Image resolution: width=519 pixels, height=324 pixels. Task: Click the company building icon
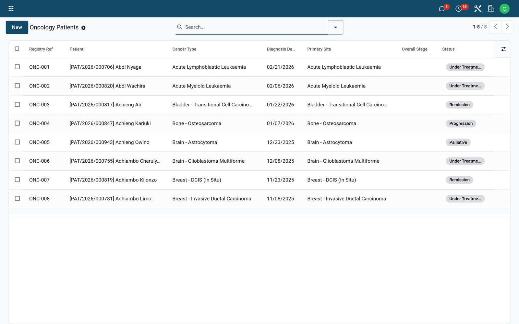coord(491,9)
